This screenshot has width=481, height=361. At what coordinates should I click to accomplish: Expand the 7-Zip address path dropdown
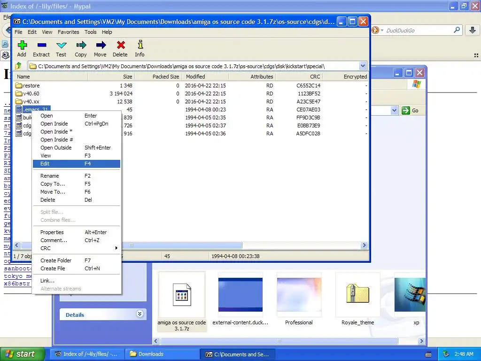(x=363, y=66)
